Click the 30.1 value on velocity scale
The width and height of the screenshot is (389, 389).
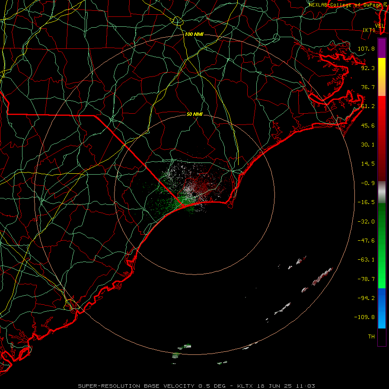click(368, 145)
